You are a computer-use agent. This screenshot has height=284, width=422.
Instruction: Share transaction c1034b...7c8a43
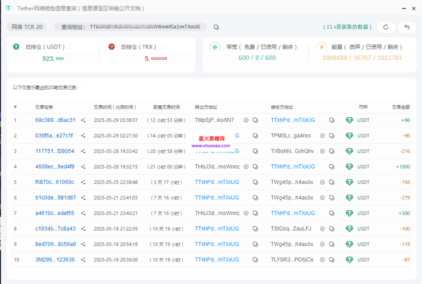tap(83, 229)
